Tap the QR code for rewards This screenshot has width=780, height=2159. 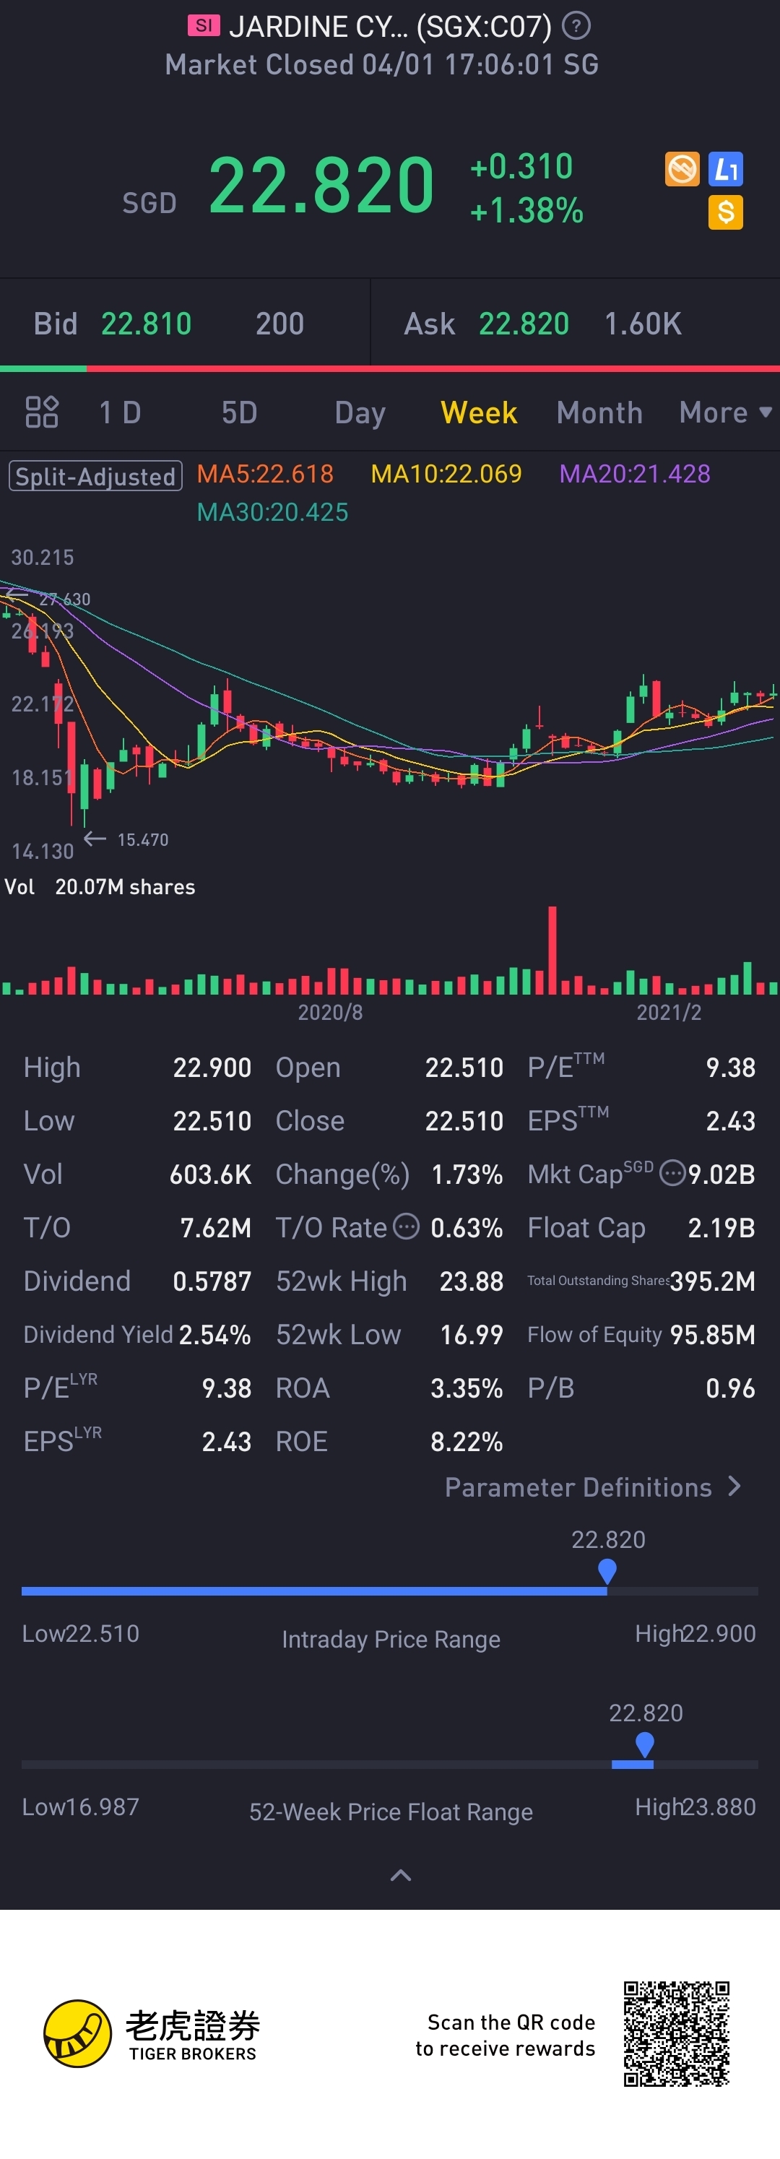click(676, 2033)
